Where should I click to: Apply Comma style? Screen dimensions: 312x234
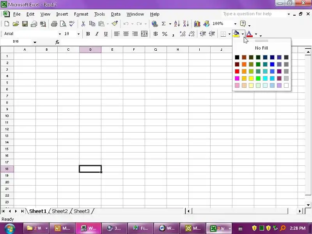[174, 35]
